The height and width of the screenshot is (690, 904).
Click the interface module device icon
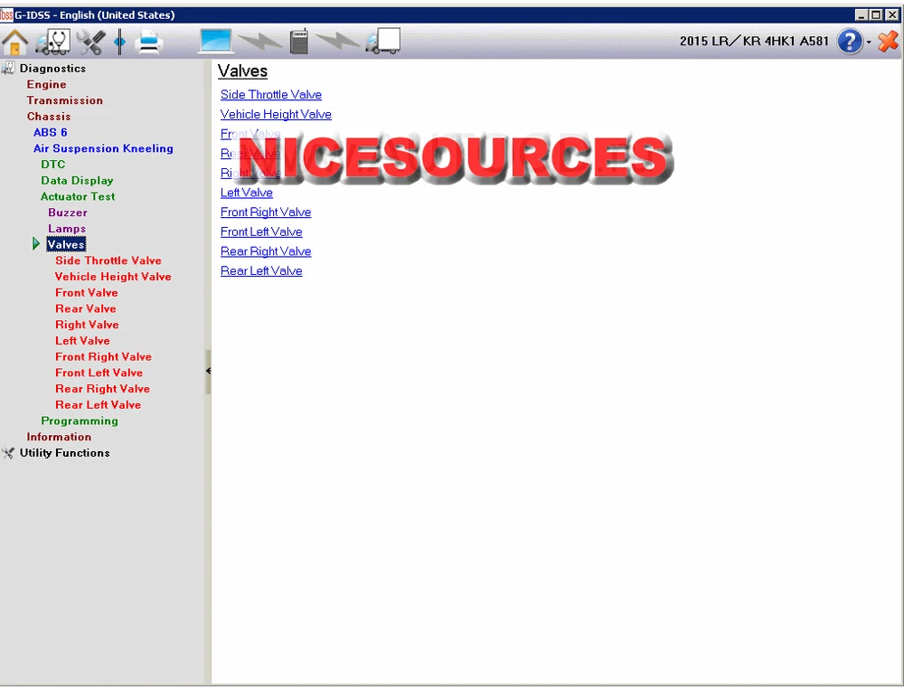pos(298,42)
